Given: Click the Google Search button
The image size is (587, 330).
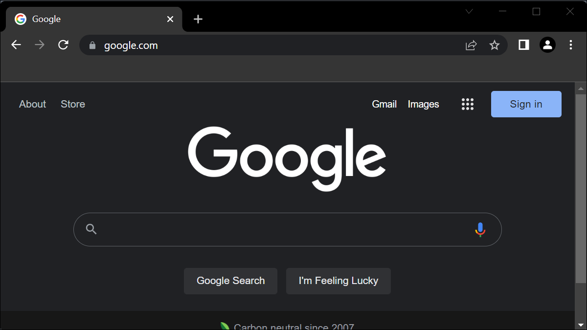Looking at the screenshot, I should [230, 281].
